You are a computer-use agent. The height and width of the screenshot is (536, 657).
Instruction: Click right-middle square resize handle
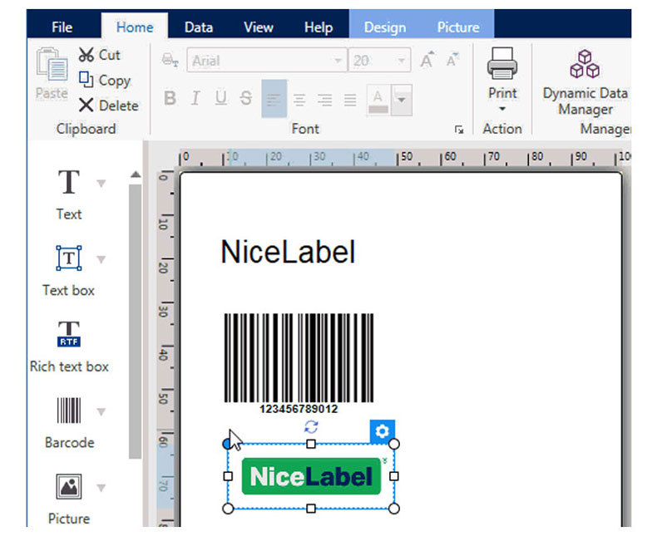pos(394,476)
